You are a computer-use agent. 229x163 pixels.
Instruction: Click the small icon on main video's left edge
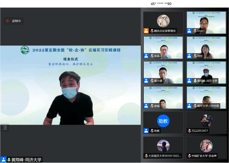[5, 127]
